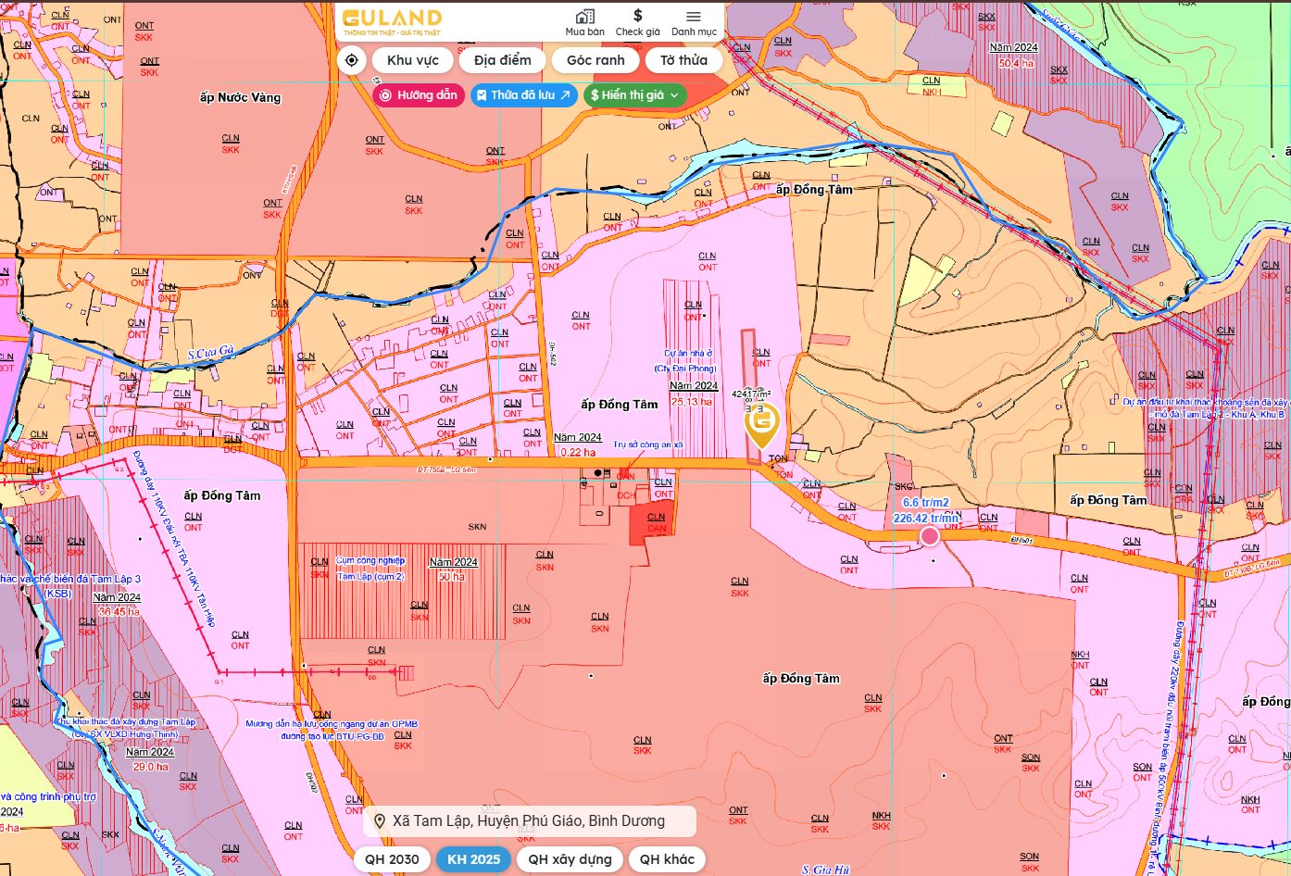Click the 50.4 ha label
Image resolution: width=1291 pixels, height=876 pixels.
point(1016,63)
